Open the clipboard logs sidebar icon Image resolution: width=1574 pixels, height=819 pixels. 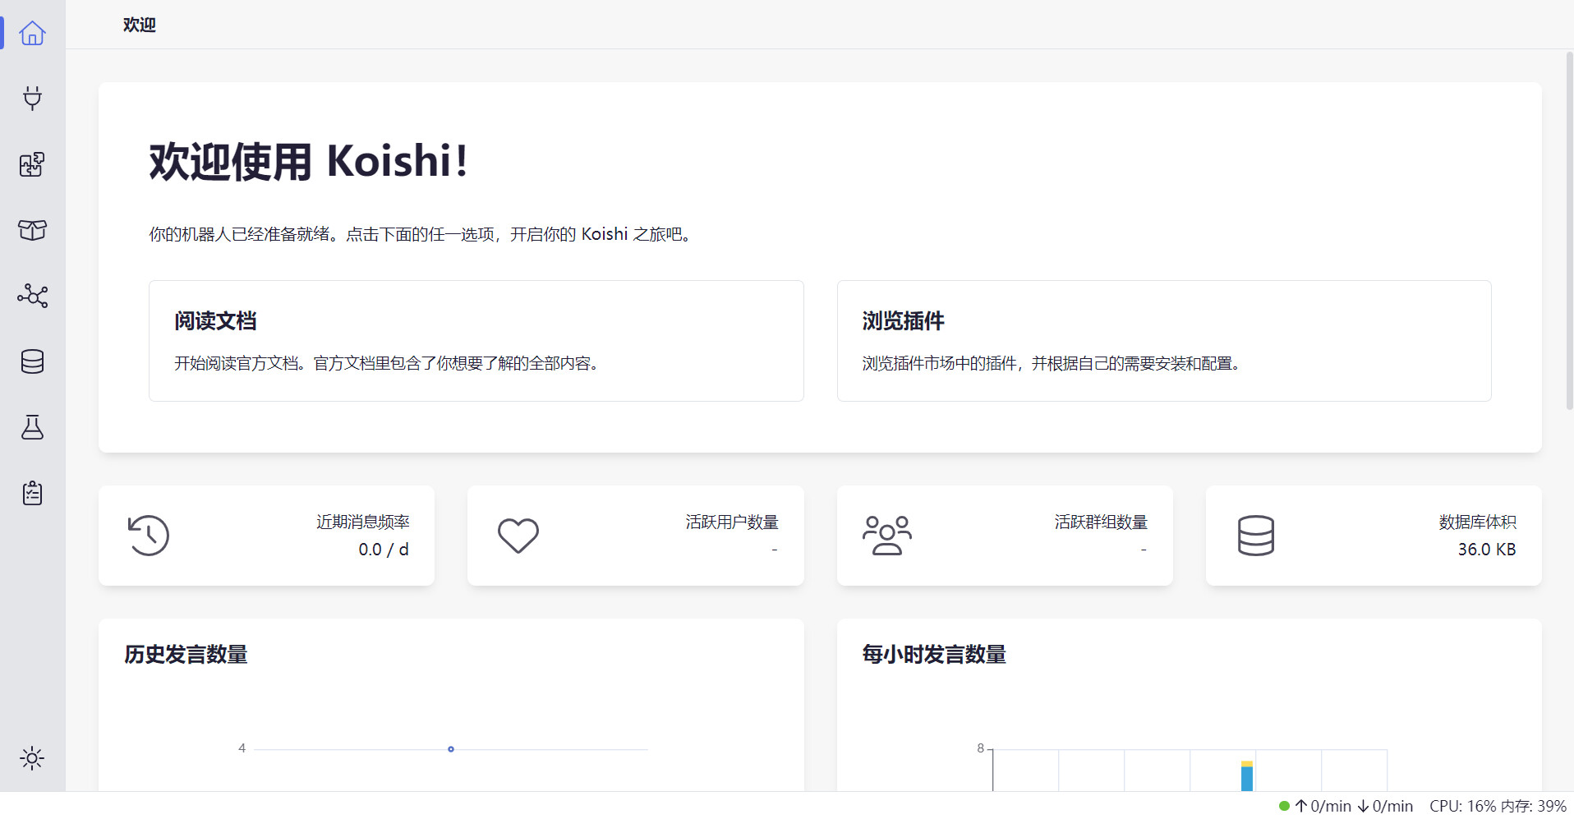click(32, 493)
